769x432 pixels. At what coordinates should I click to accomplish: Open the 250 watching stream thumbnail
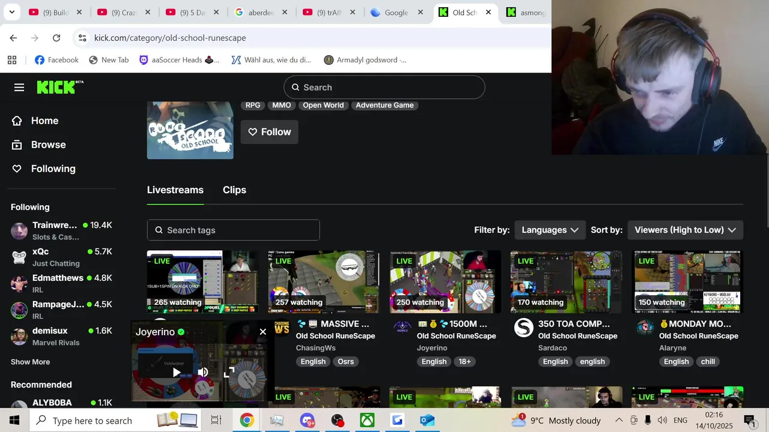point(445,282)
